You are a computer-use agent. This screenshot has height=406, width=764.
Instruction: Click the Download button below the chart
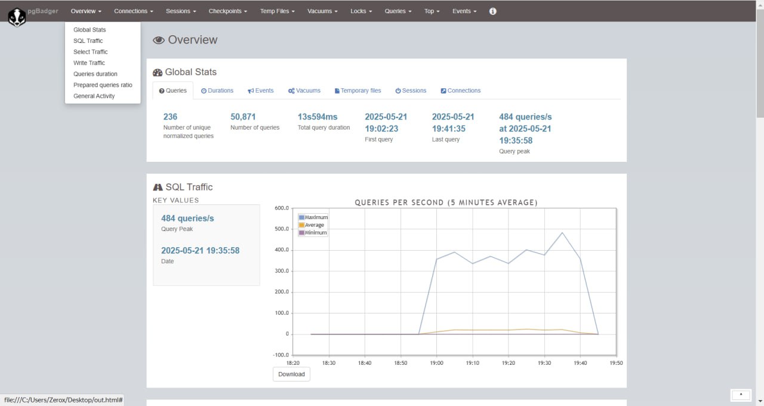pyautogui.click(x=291, y=374)
